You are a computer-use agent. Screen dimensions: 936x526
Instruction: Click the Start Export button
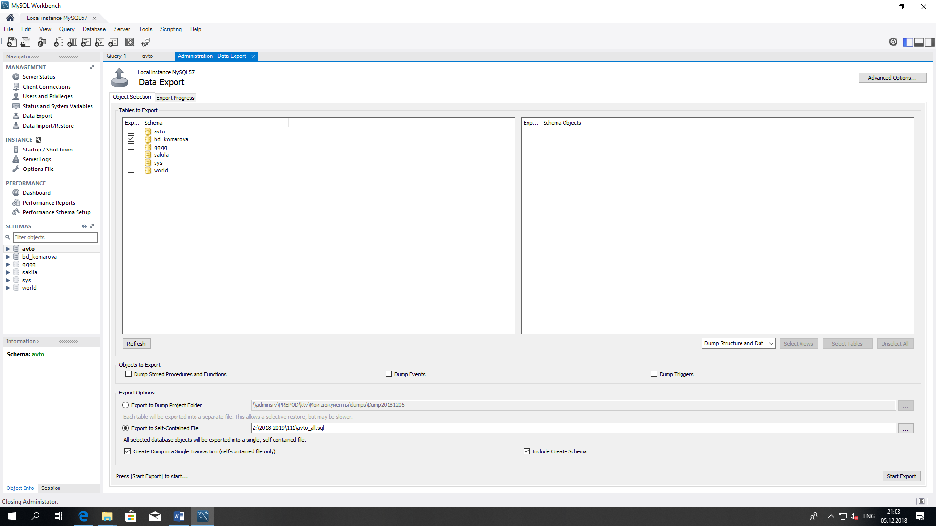[x=901, y=476]
